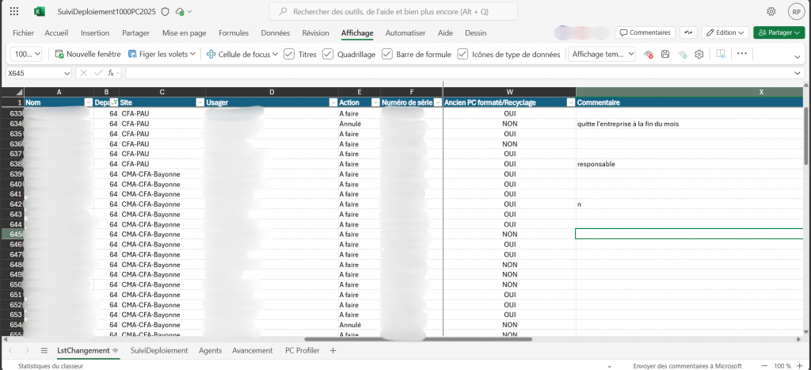Click the cancel X in formula bar
811x370 pixels.
84,74
